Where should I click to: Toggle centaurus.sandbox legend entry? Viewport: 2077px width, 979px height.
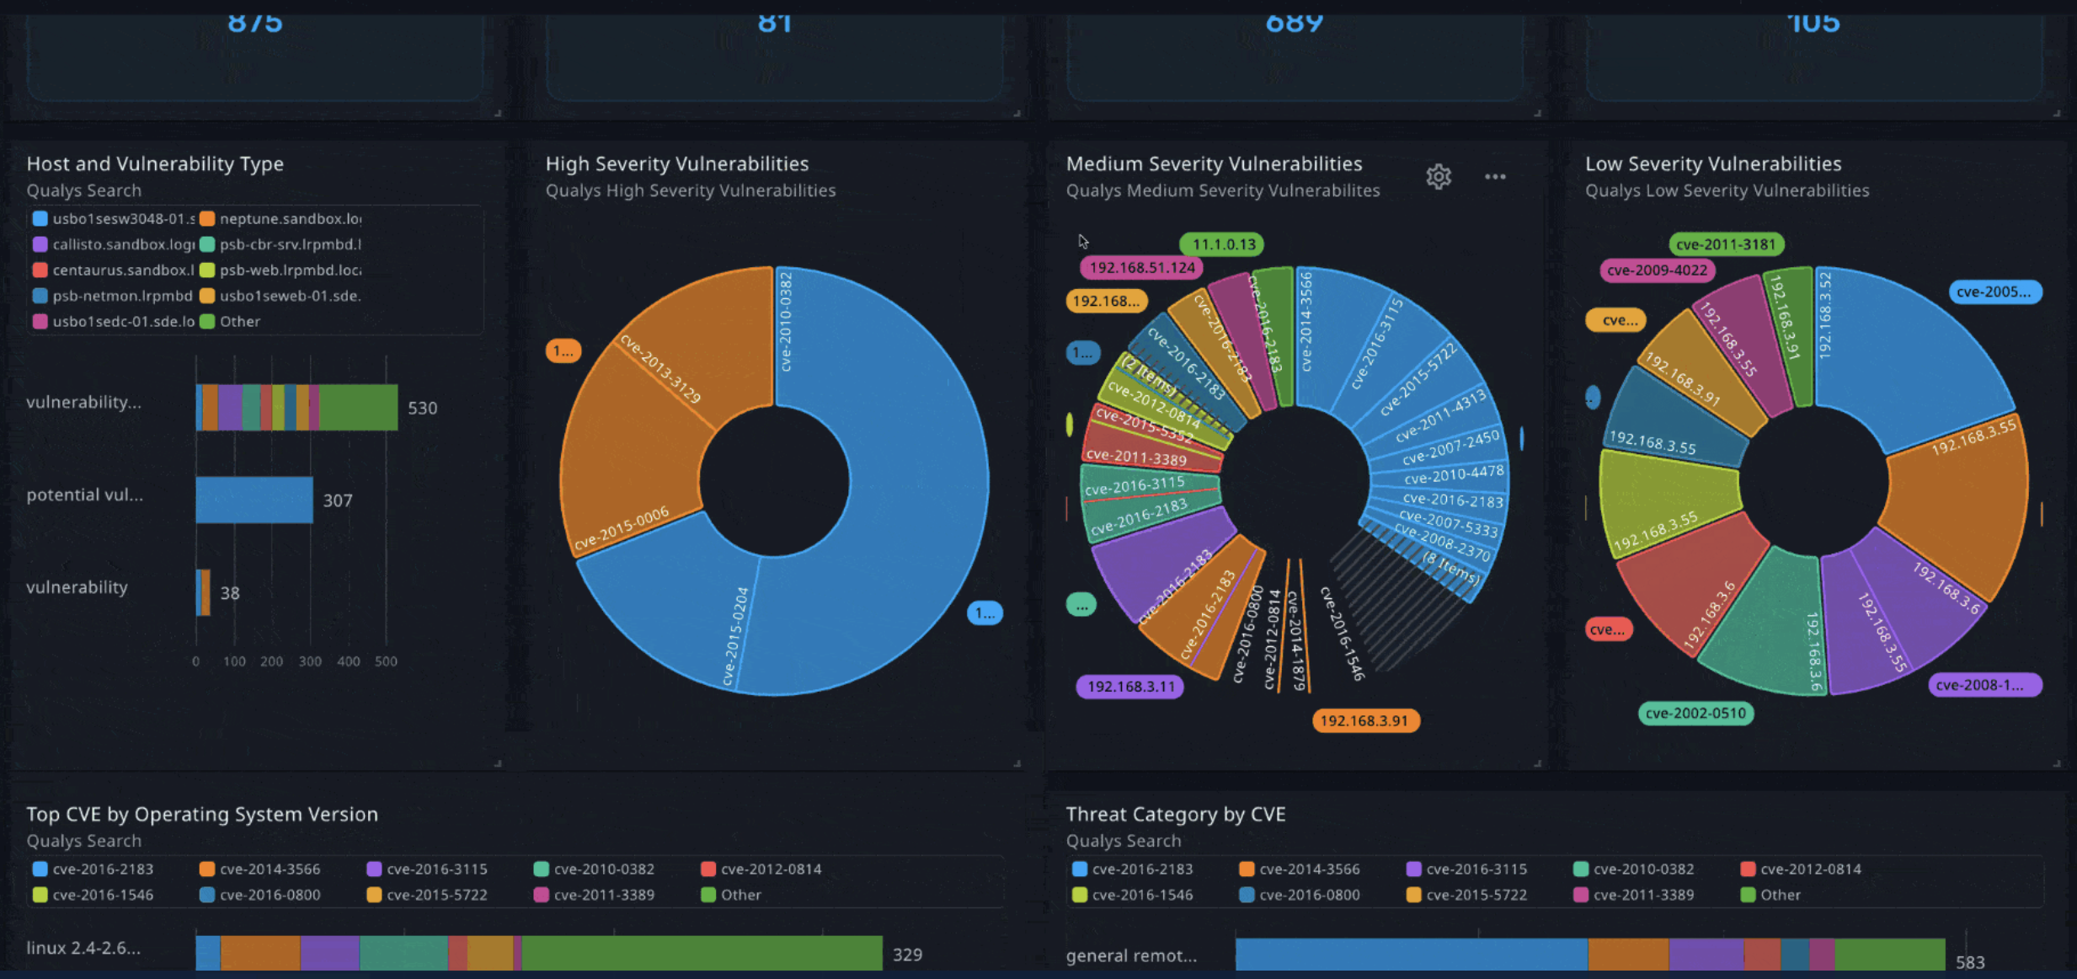pyautogui.click(x=112, y=270)
